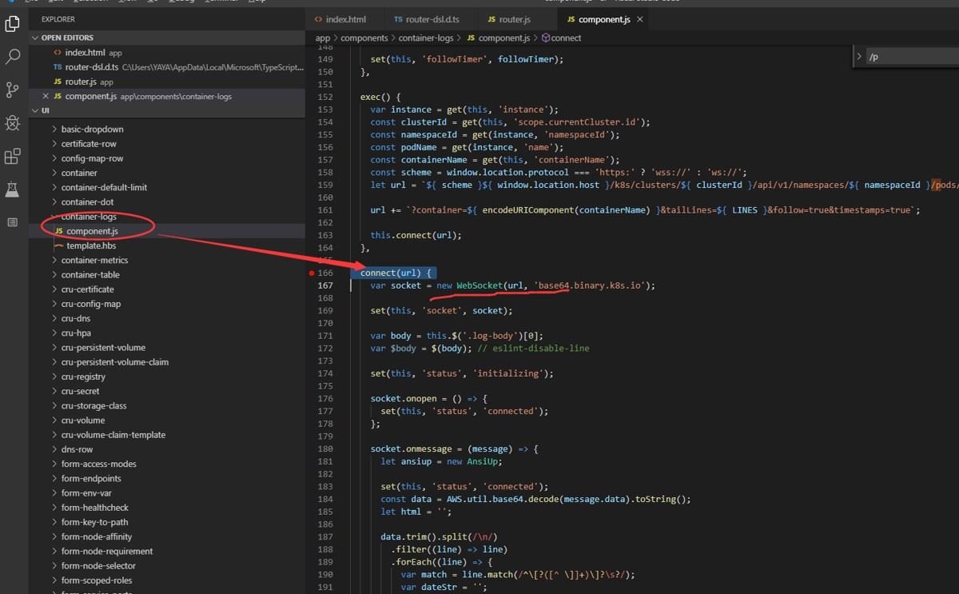
Task: Click the connect breadcrumb symbol
Action: tap(565, 38)
